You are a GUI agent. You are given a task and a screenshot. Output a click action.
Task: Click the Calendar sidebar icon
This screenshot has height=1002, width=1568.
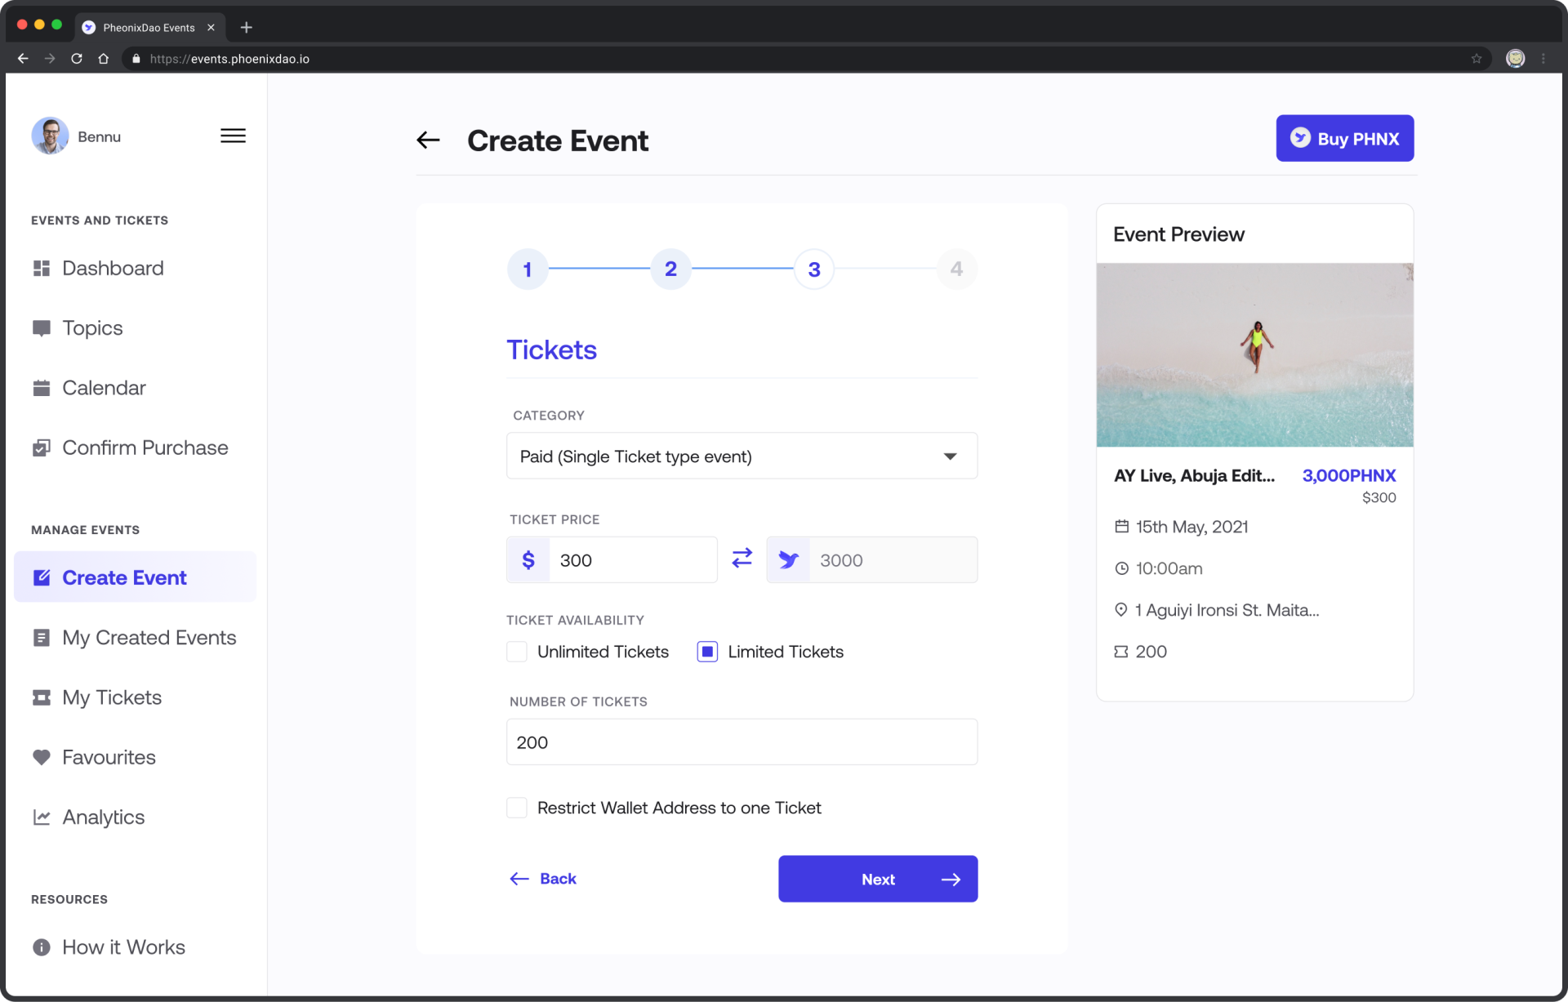click(x=42, y=387)
